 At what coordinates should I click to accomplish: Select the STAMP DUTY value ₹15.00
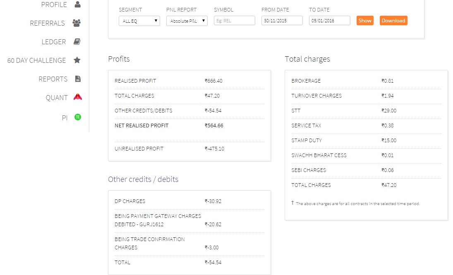click(x=389, y=140)
